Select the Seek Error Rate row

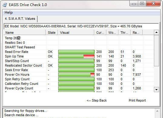(79, 70)
